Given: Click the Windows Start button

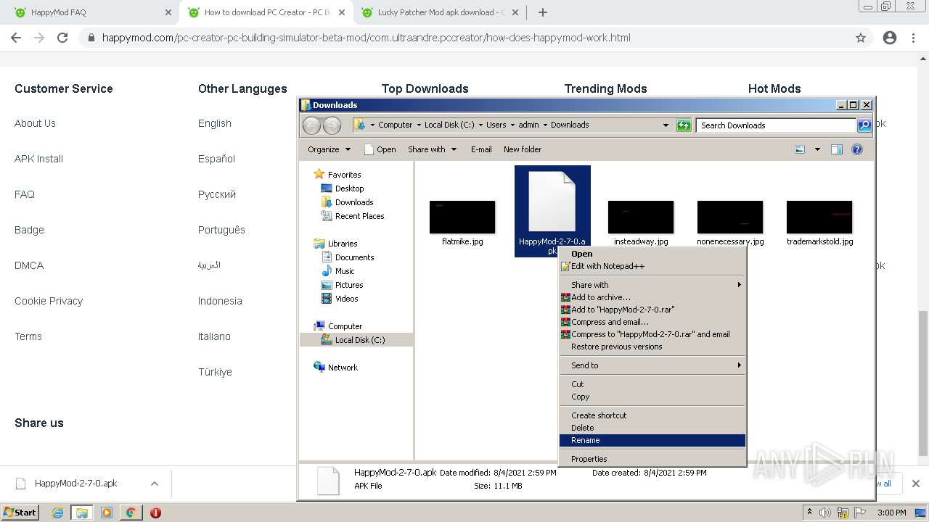Looking at the screenshot, I should click(20, 512).
